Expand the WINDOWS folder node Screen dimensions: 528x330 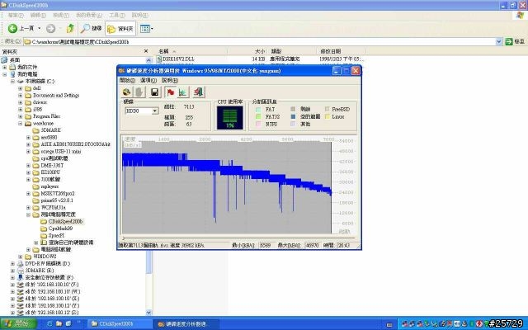pyautogui.click(x=20, y=257)
